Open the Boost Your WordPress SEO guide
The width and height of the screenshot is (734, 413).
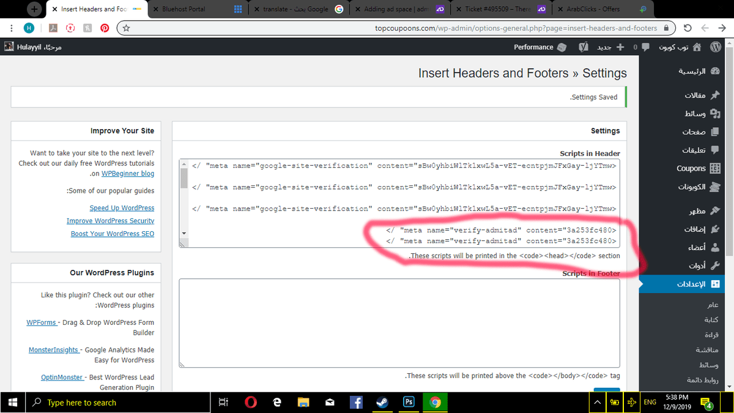pos(113,234)
